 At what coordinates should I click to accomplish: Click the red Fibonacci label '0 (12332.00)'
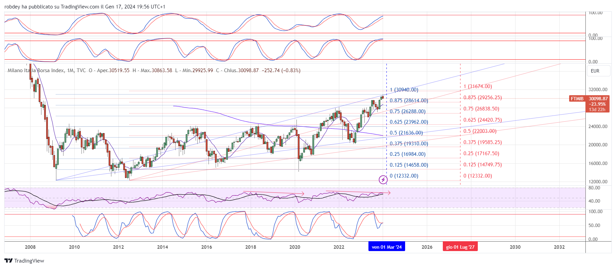[478, 176]
